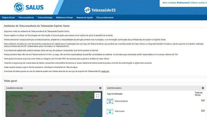Open the Teleconsultoria menu item
Screen dimensions: 207x117
[26, 17]
